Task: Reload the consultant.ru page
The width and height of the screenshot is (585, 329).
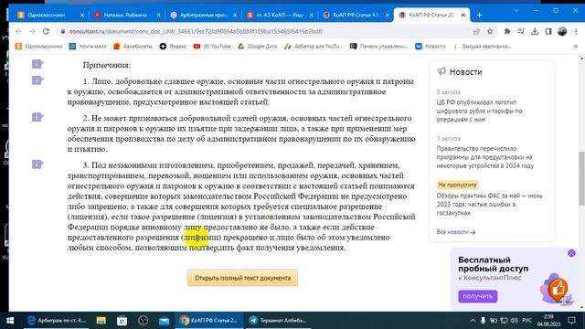Action: click(x=46, y=32)
